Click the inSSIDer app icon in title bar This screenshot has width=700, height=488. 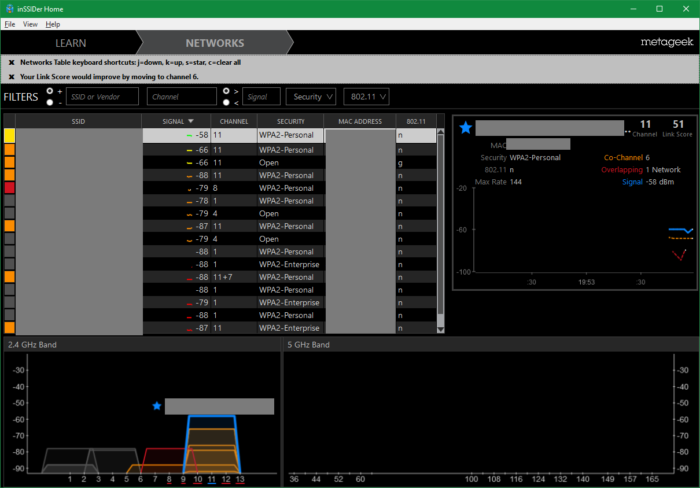(x=9, y=9)
